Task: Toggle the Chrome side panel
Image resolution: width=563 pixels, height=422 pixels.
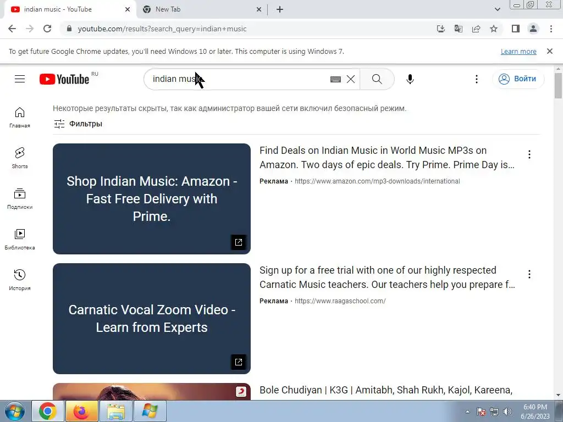Action: pyautogui.click(x=516, y=29)
